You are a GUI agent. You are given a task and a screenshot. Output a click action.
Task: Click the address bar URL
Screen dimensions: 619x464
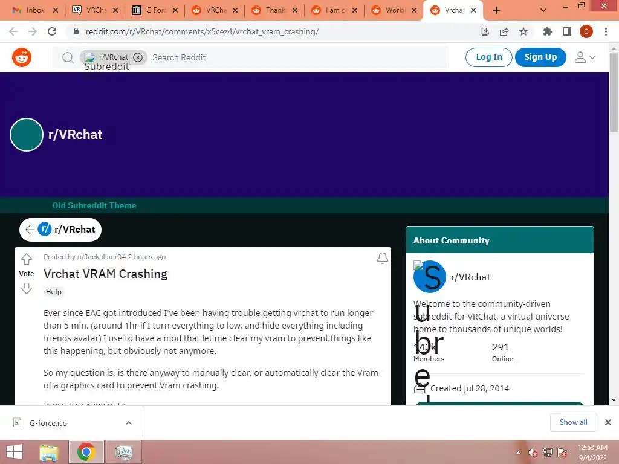pyautogui.click(x=202, y=31)
